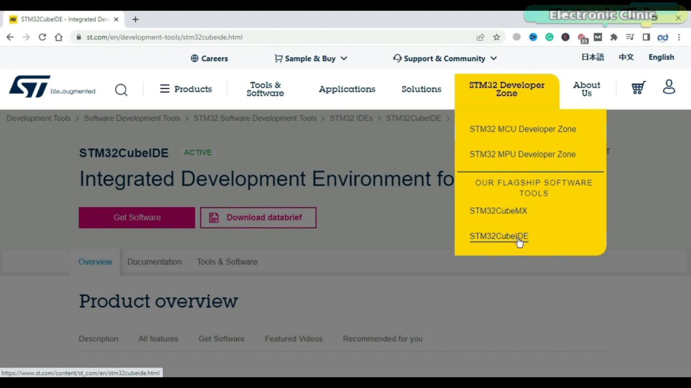Click the browser back arrow
Viewport: 691px width, 388px height.
10,37
